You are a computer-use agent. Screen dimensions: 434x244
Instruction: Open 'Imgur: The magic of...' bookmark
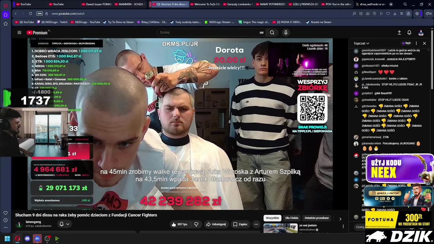254,22
